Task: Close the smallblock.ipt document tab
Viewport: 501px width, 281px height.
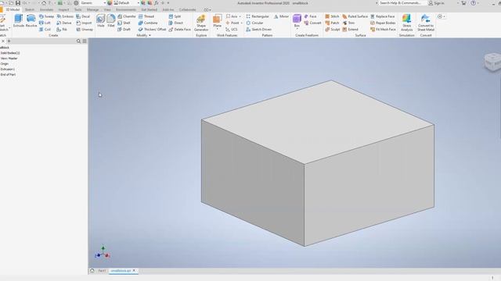Action: point(134,271)
